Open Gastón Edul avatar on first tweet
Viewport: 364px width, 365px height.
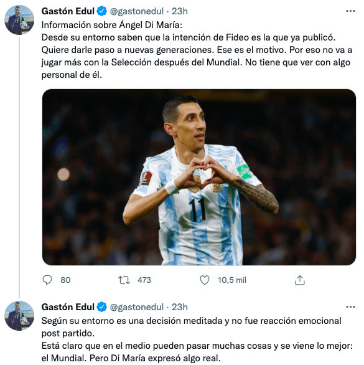[x=19, y=20]
